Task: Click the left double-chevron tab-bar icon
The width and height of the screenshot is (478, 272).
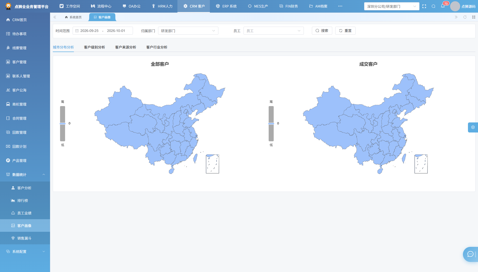Action: [x=55, y=17]
